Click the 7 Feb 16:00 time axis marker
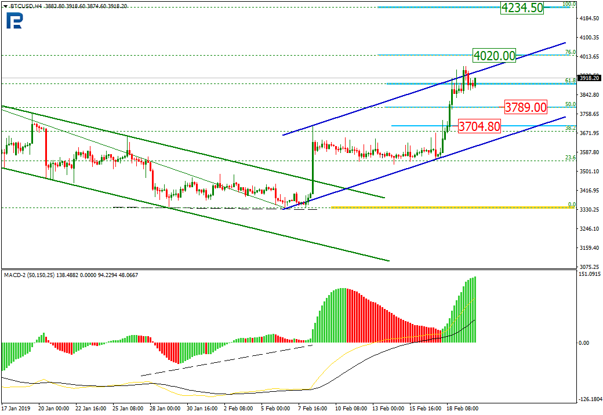The height and width of the screenshot is (415, 603). pyautogui.click(x=313, y=409)
